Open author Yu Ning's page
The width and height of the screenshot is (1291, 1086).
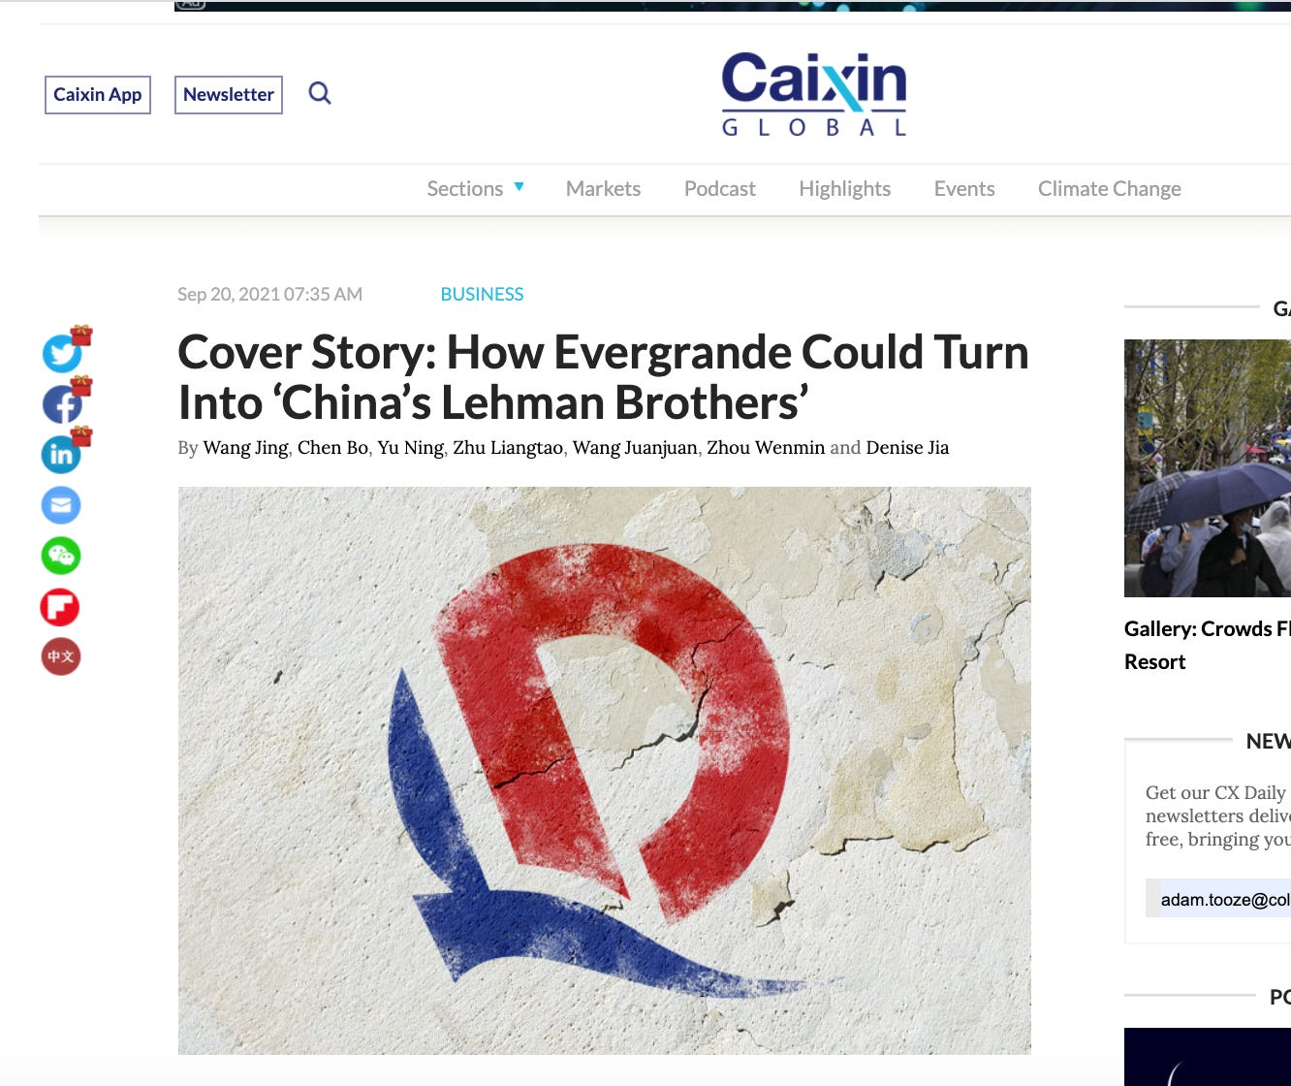point(410,448)
